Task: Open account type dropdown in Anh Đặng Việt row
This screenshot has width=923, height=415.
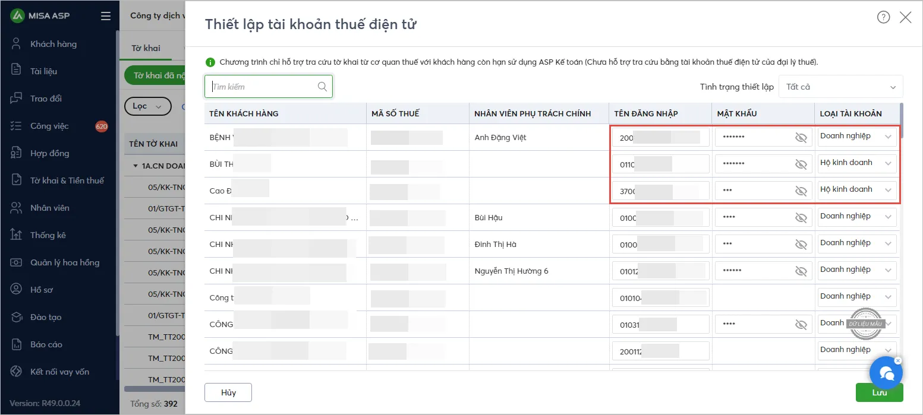Action: click(857, 136)
